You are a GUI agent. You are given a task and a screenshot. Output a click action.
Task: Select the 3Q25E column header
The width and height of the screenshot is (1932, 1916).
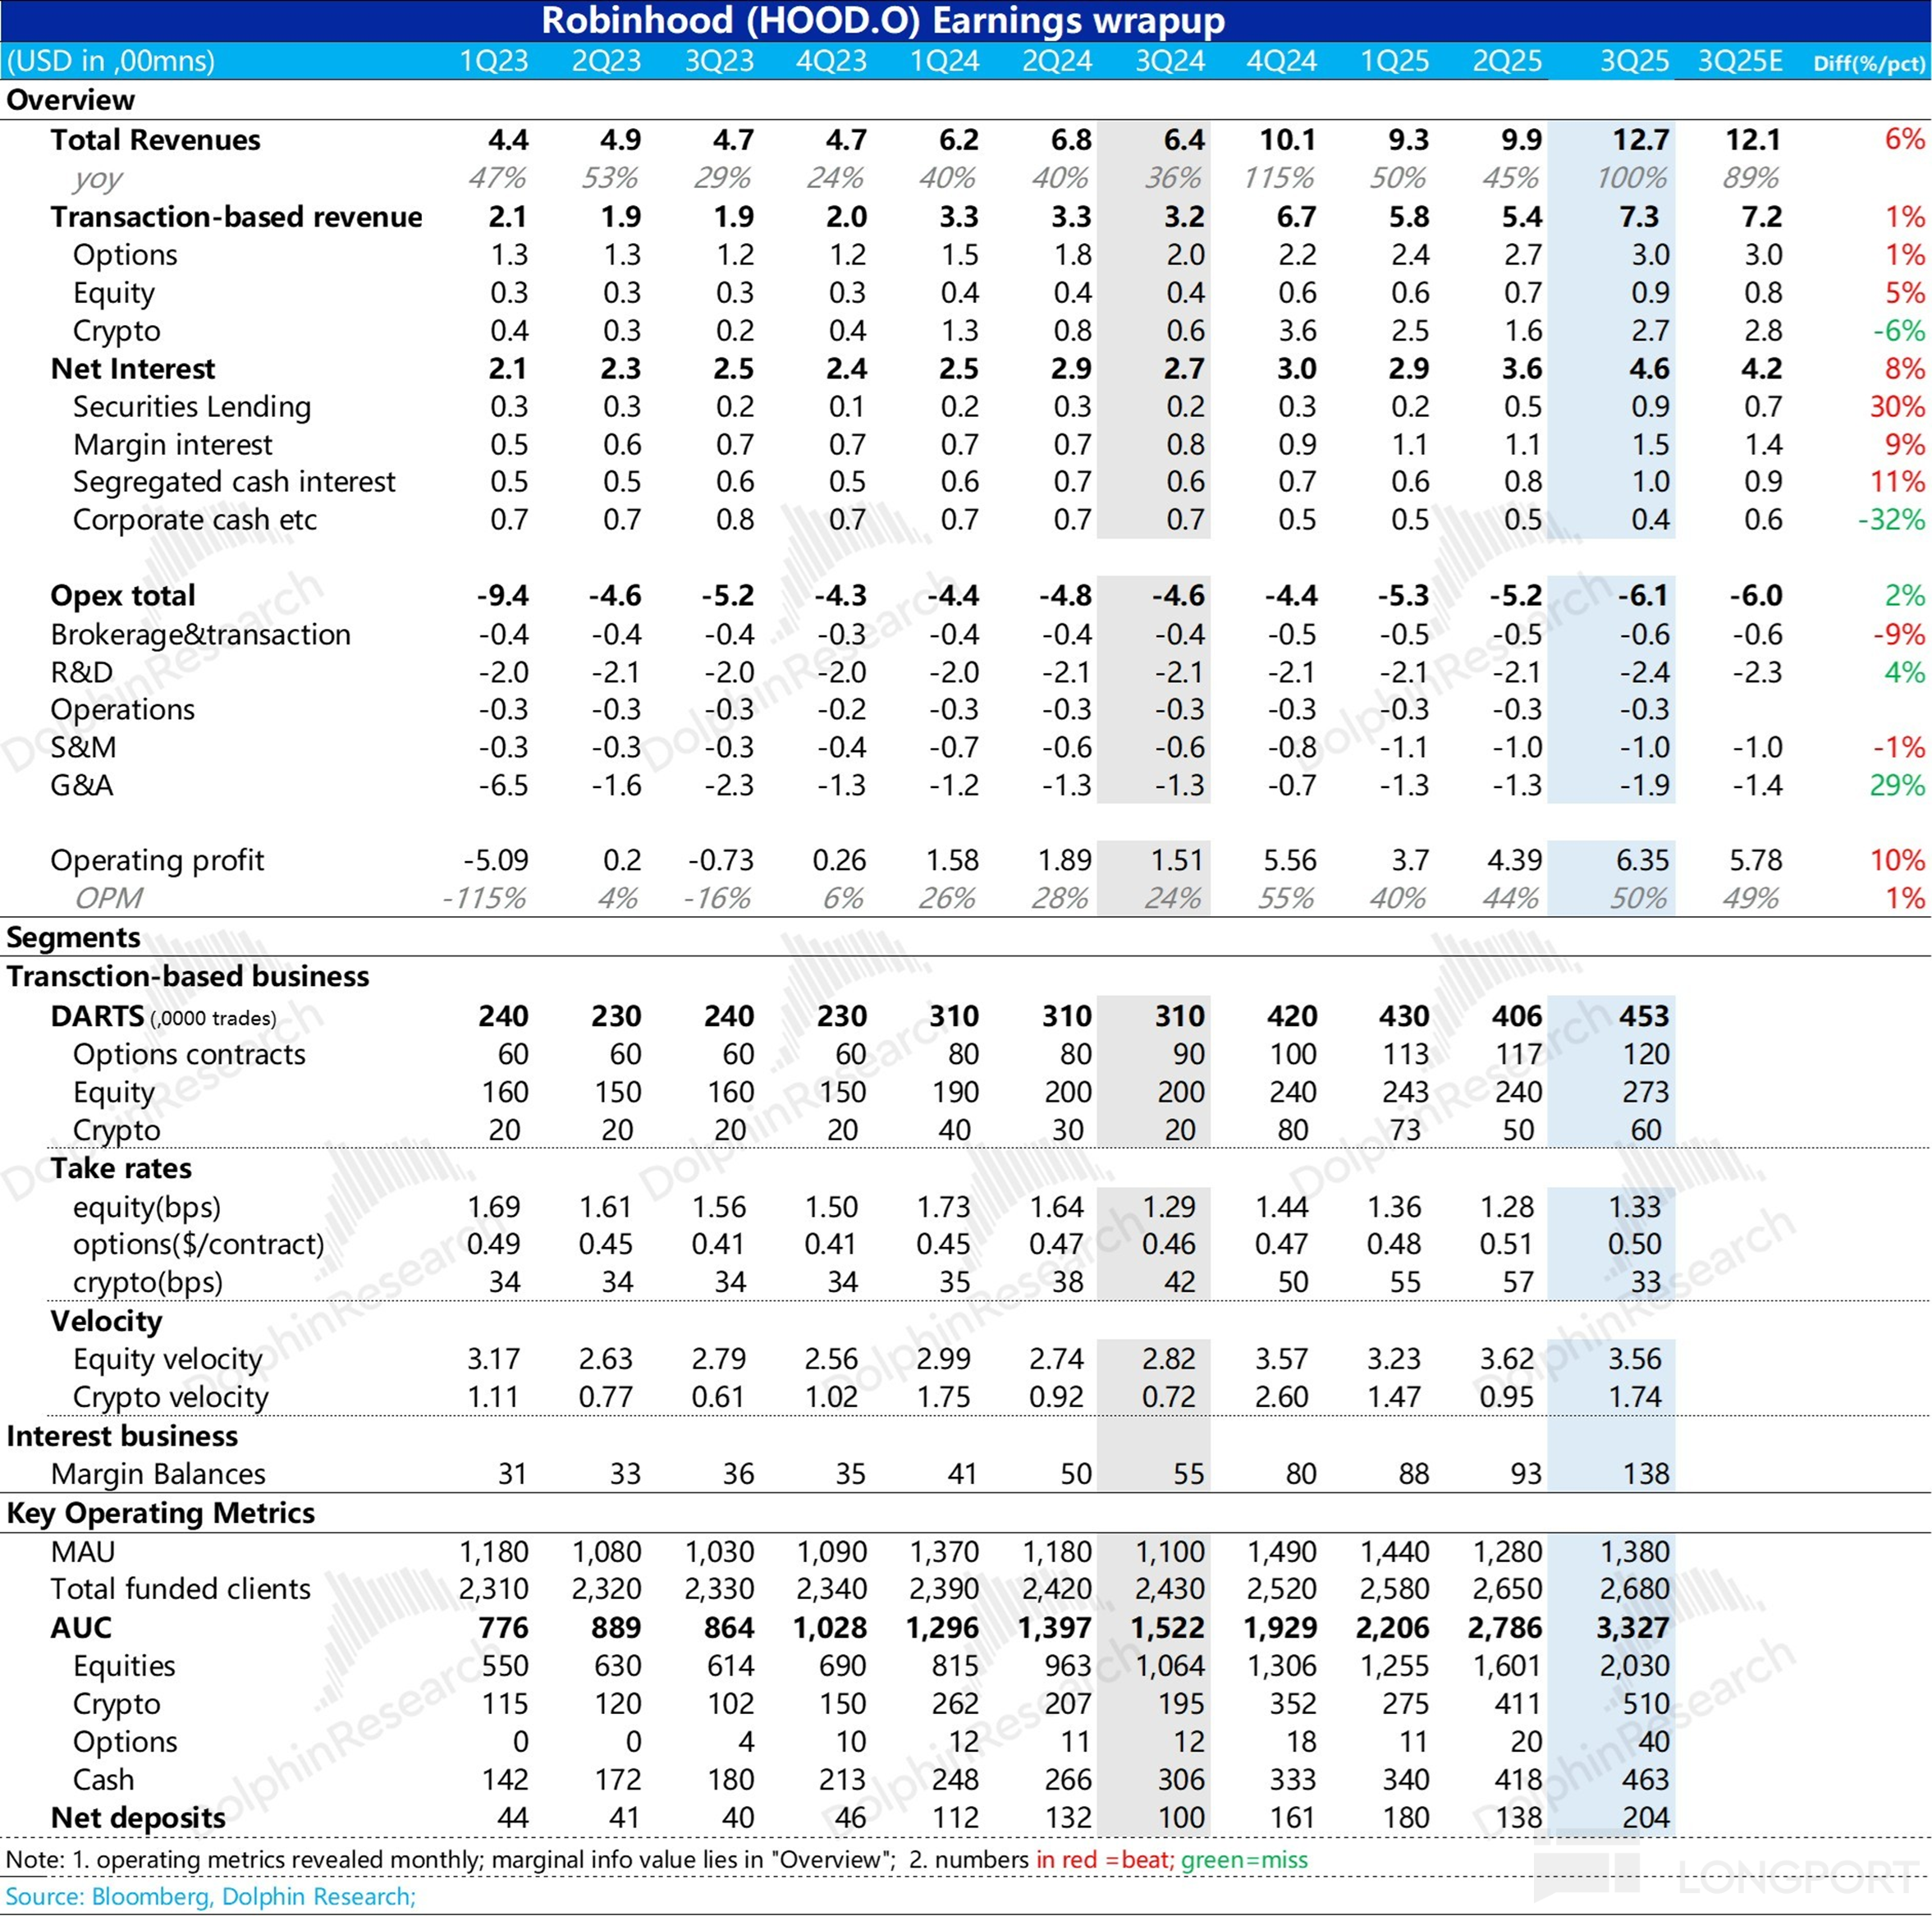[1740, 61]
